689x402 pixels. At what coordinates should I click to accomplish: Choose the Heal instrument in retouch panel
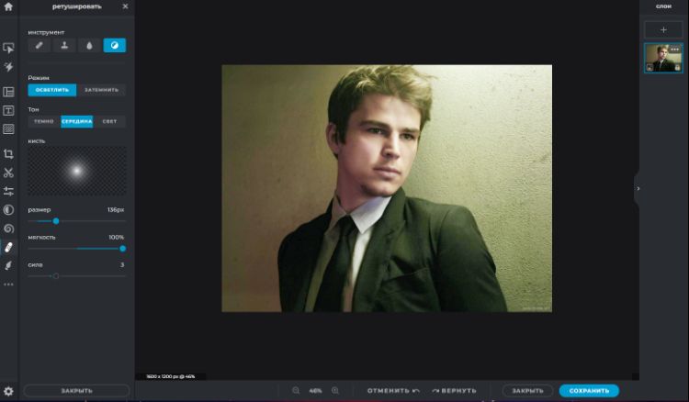click(x=40, y=45)
